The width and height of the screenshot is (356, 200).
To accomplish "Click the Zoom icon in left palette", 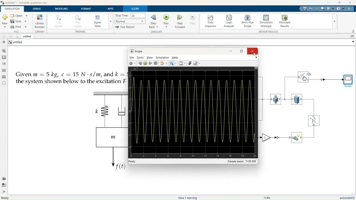I will coord(4,51).
